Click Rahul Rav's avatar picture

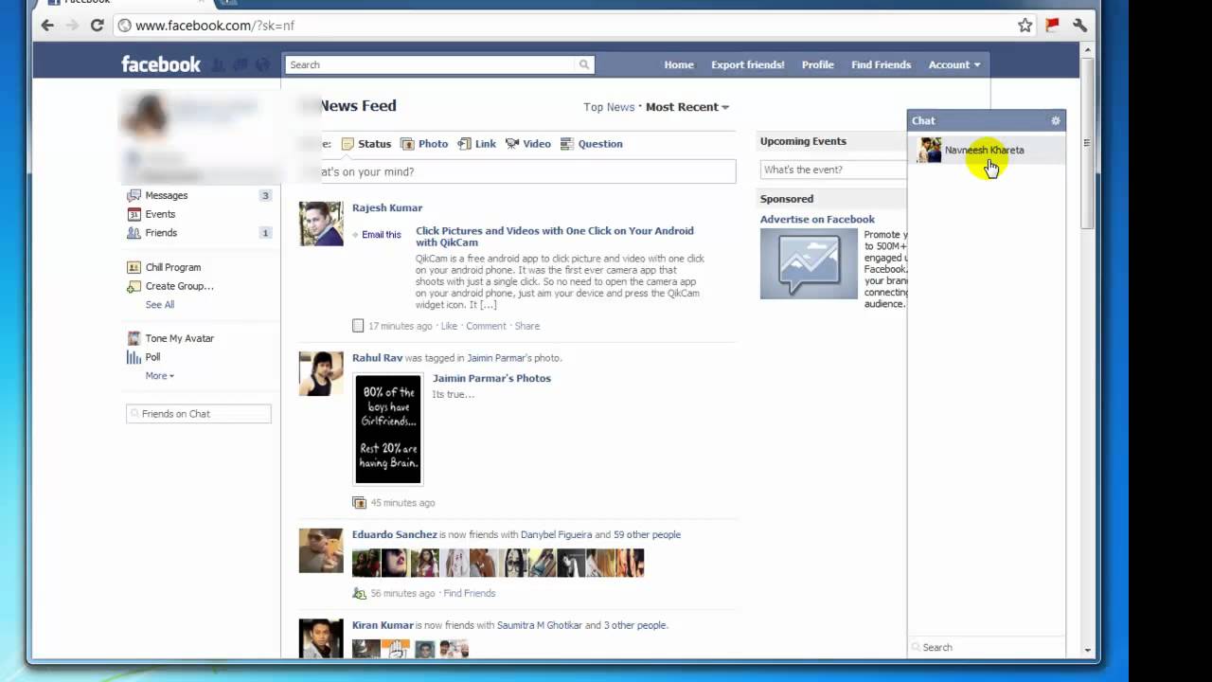point(321,373)
